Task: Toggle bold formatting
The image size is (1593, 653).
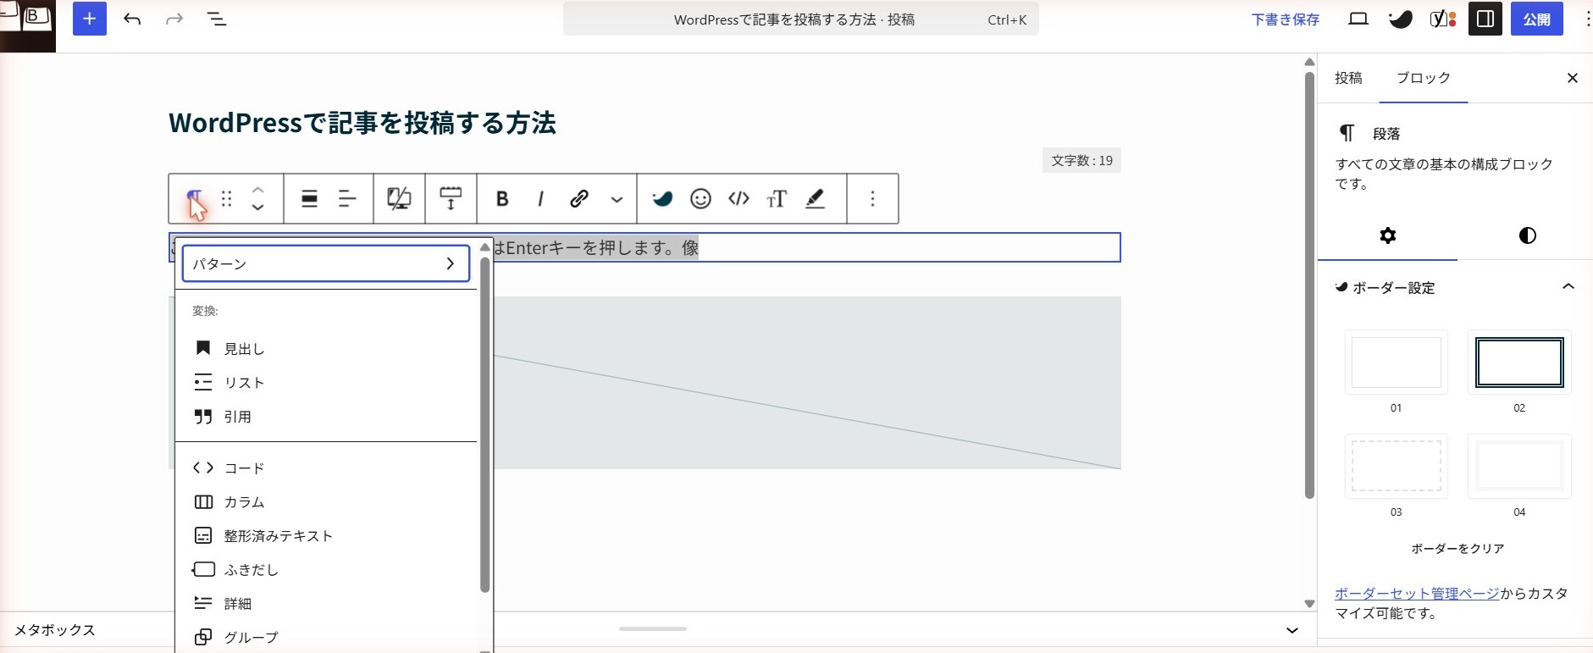Action: (502, 199)
